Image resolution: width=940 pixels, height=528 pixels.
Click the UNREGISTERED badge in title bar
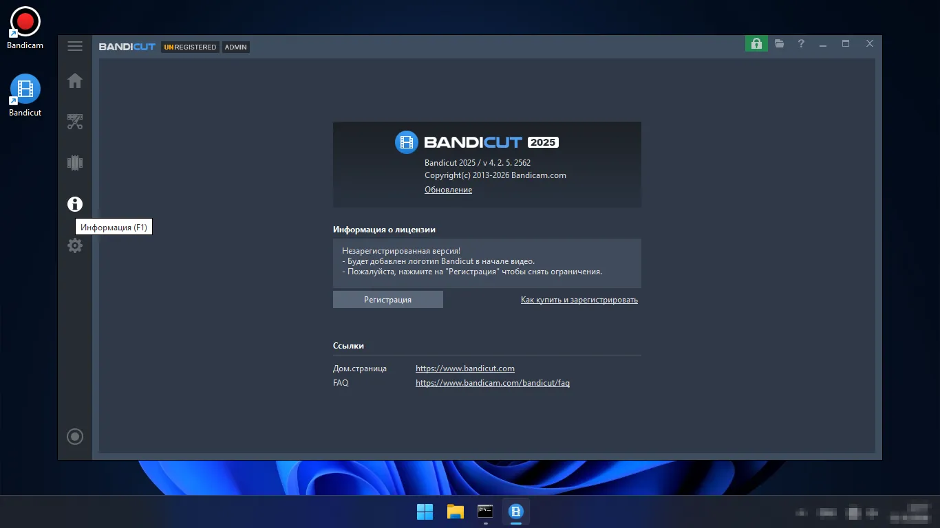point(190,47)
